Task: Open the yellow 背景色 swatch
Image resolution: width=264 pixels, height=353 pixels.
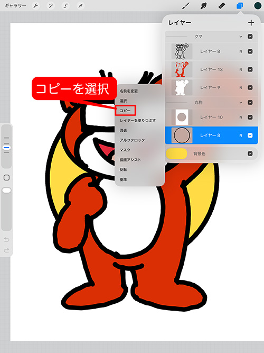Action: click(x=176, y=153)
